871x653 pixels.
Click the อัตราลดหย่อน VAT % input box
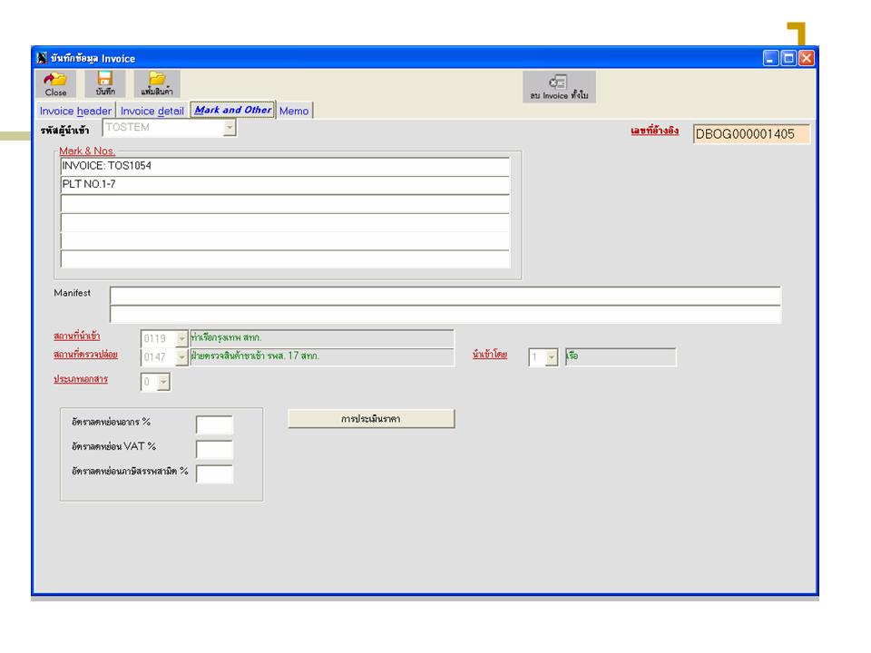(214, 449)
